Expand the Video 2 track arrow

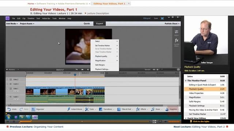pos(7,79)
